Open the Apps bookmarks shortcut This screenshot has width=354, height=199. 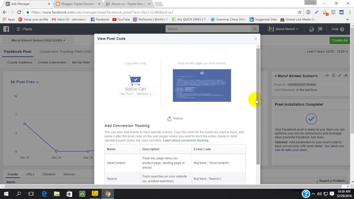point(9,19)
